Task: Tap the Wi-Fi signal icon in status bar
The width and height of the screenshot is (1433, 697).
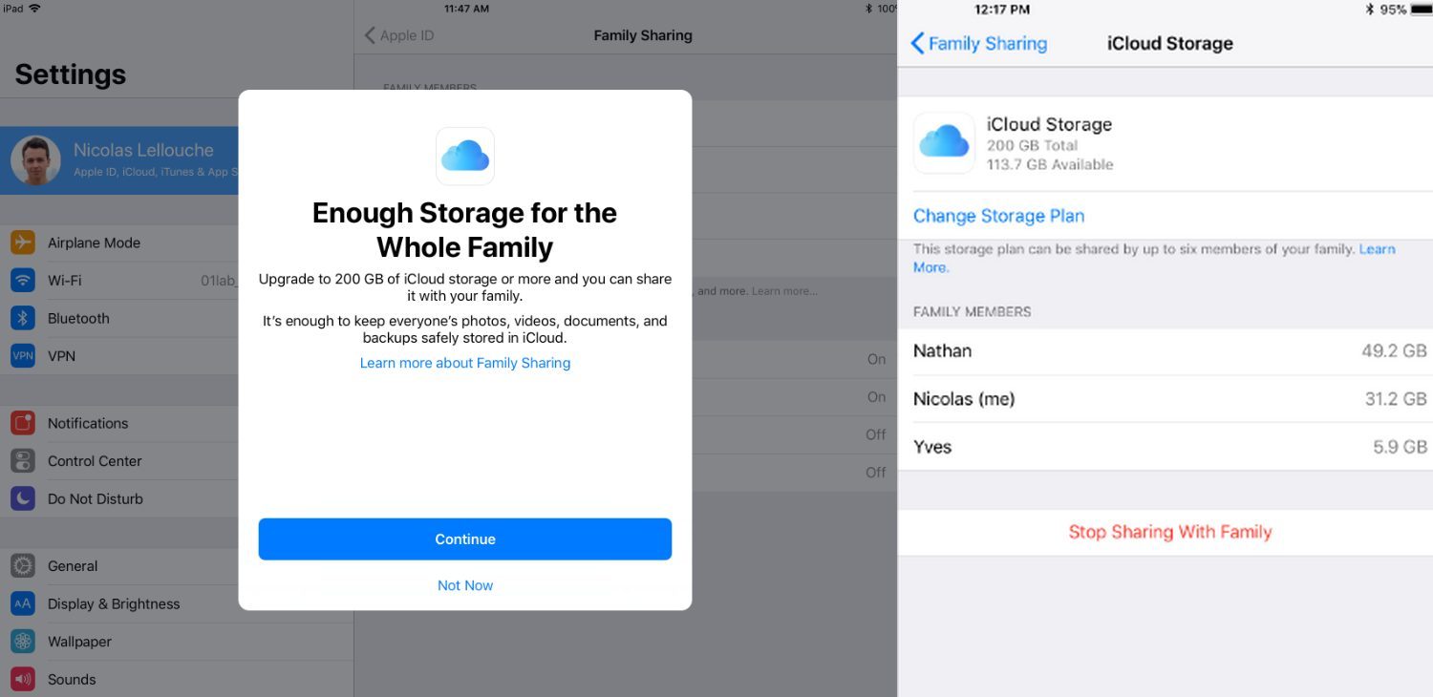Action: [x=35, y=9]
